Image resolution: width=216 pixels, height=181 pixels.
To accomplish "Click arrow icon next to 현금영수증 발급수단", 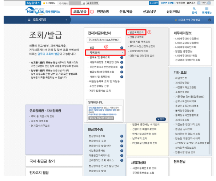I will pyautogui.click(x=122, y=146).
